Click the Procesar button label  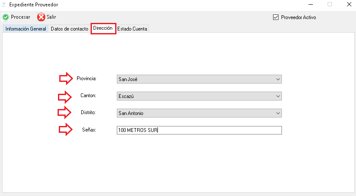click(20, 17)
